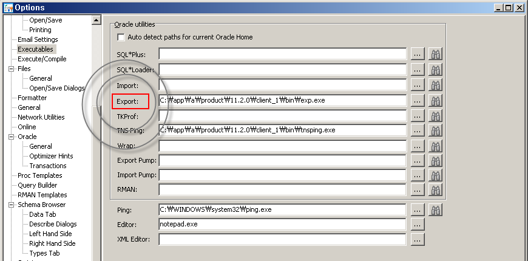Select Optimizer Hints under Oracle
This screenshot has height=261, width=528.
(x=52, y=156)
